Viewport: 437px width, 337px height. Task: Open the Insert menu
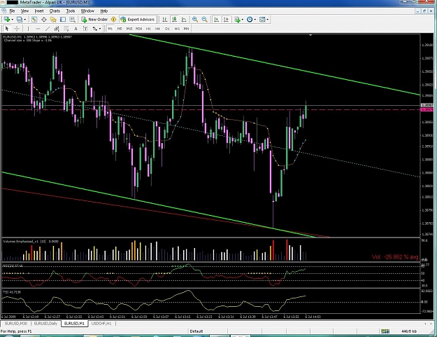coord(39,11)
